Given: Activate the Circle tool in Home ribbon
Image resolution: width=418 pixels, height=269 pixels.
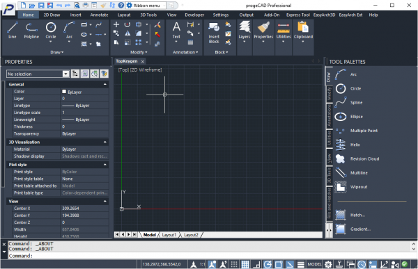Looking at the screenshot, I should (51, 31).
